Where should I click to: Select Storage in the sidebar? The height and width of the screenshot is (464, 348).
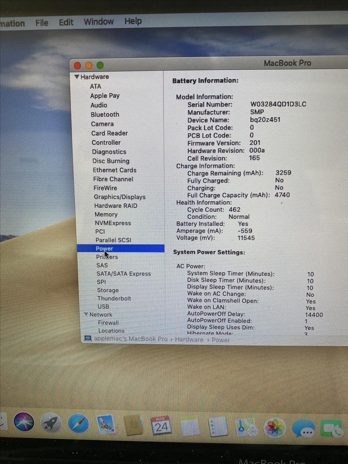click(108, 290)
